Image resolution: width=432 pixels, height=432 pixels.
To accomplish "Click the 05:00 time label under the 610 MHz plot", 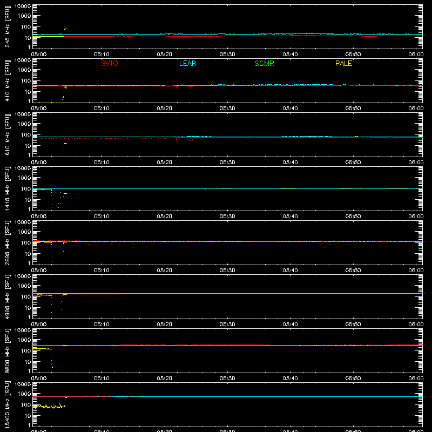I will (39, 163).
